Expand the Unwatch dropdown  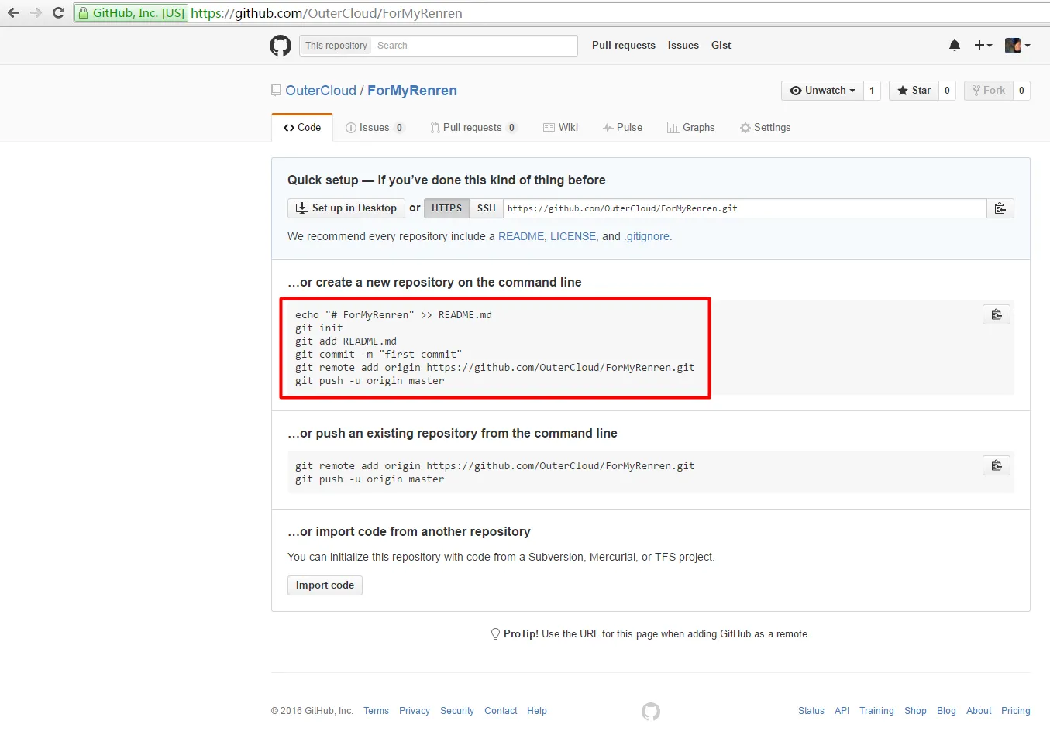pyautogui.click(x=822, y=91)
